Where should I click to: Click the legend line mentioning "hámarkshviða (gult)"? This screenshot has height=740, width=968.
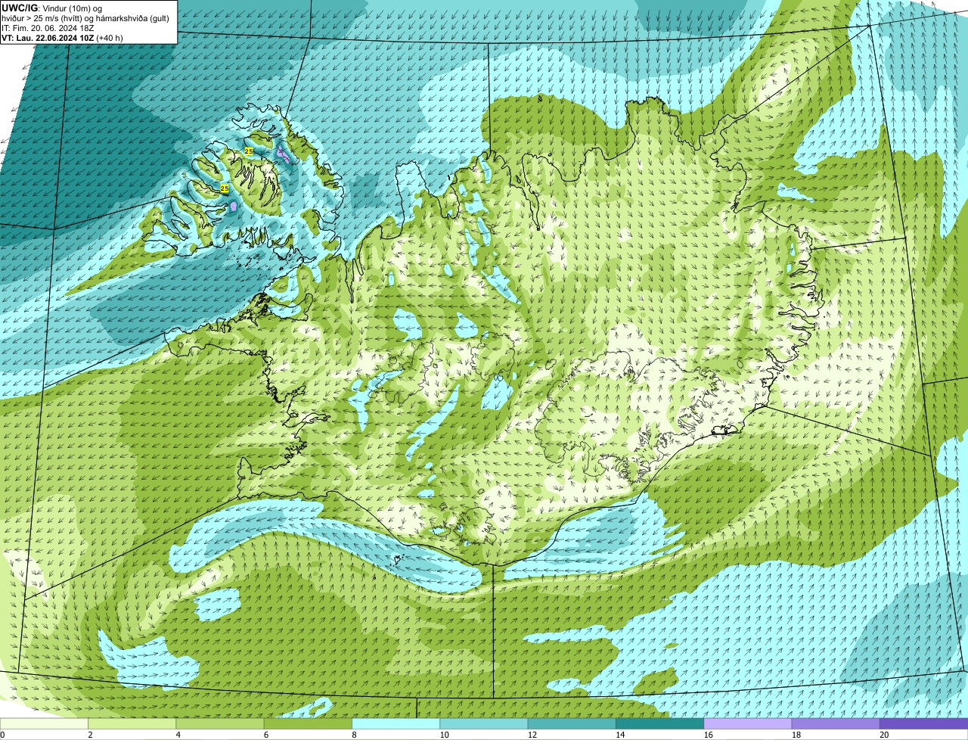click(85, 17)
